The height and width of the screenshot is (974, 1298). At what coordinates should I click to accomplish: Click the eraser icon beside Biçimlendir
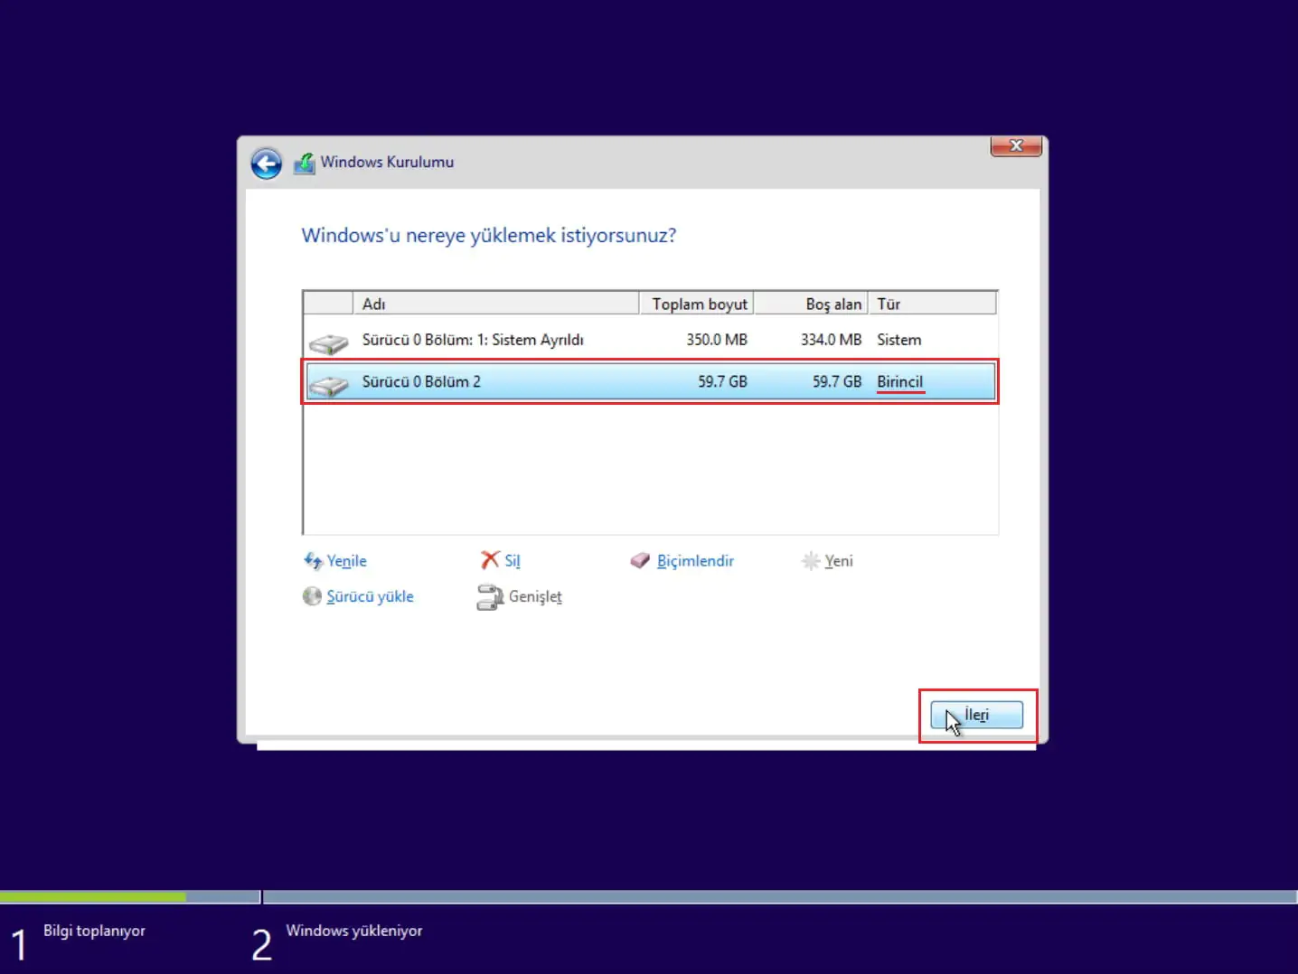coord(641,560)
